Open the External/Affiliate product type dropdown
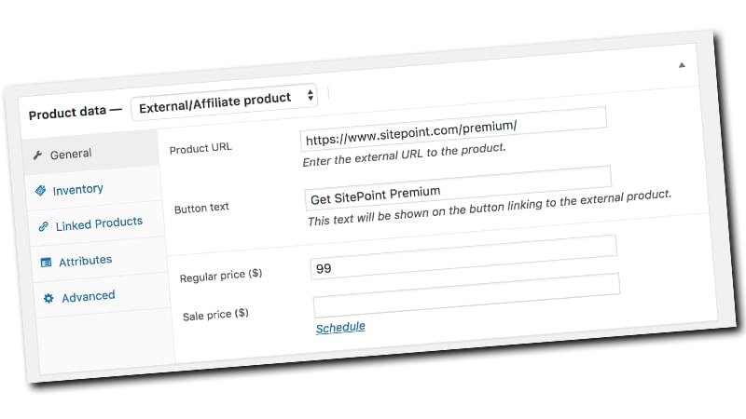 [224, 98]
